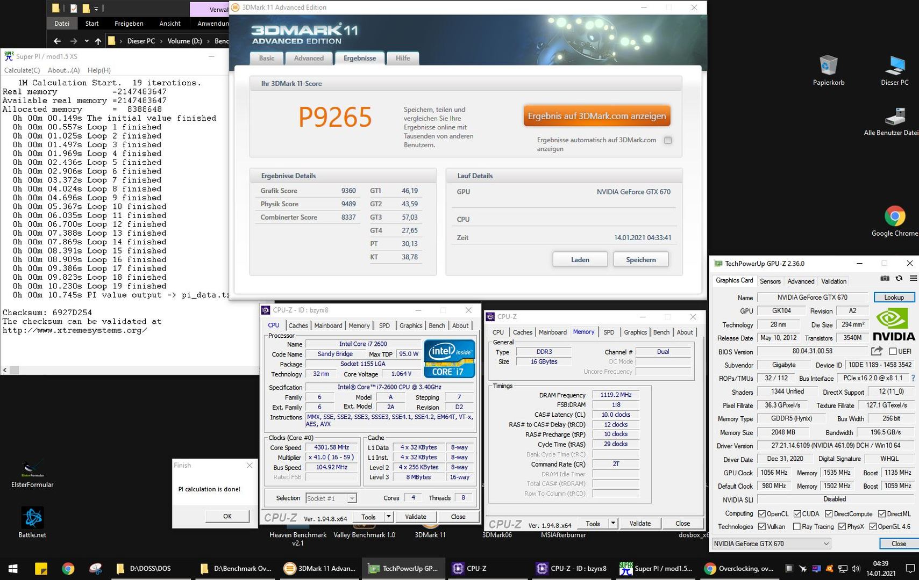Go back in File Explorer
Screen dimensions: 919x580
pos(58,41)
